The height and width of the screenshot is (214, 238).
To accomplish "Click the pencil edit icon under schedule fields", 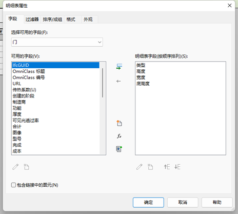I will click(140, 167).
